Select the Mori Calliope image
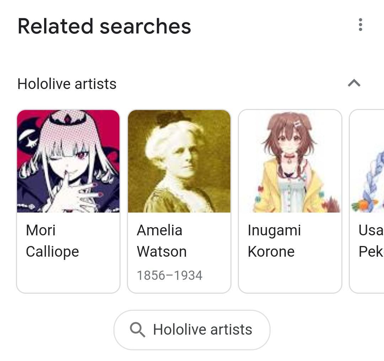384x361 pixels. click(x=68, y=161)
